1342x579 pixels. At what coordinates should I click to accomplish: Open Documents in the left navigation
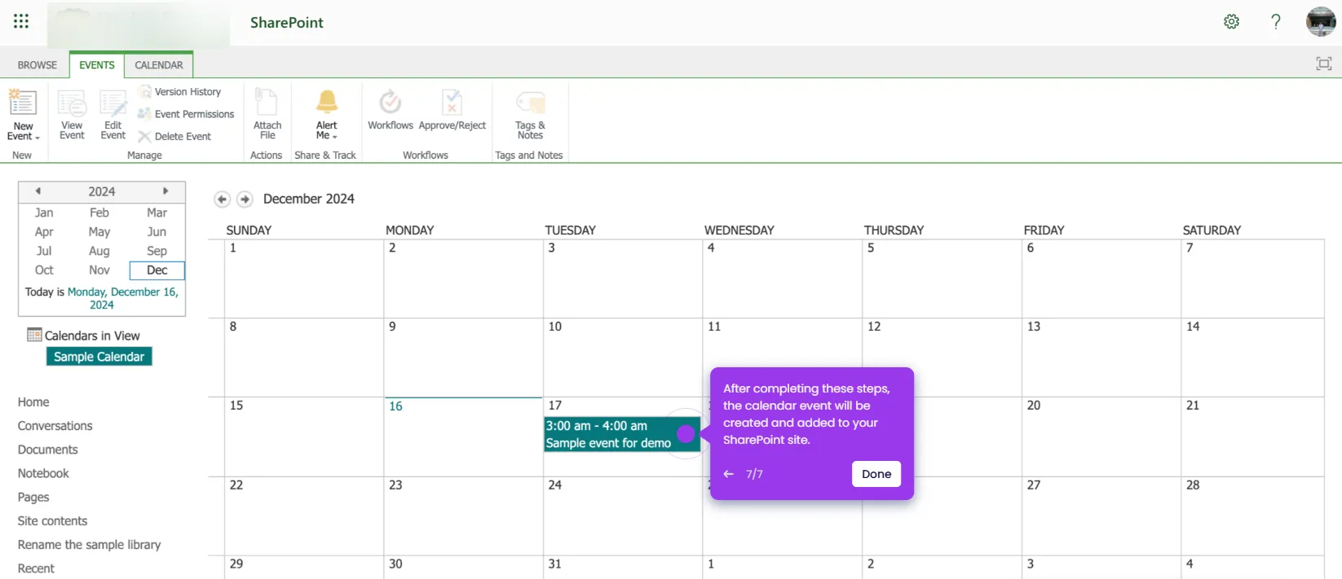pyautogui.click(x=48, y=450)
